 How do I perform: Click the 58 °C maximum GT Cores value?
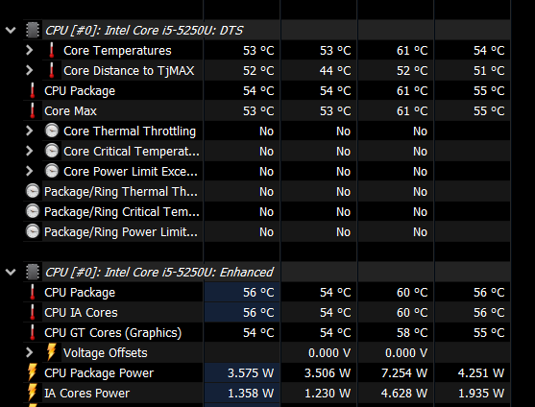click(412, 333)
